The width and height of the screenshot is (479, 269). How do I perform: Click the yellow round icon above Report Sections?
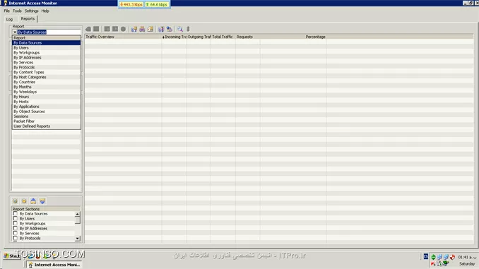coord(24,201)
